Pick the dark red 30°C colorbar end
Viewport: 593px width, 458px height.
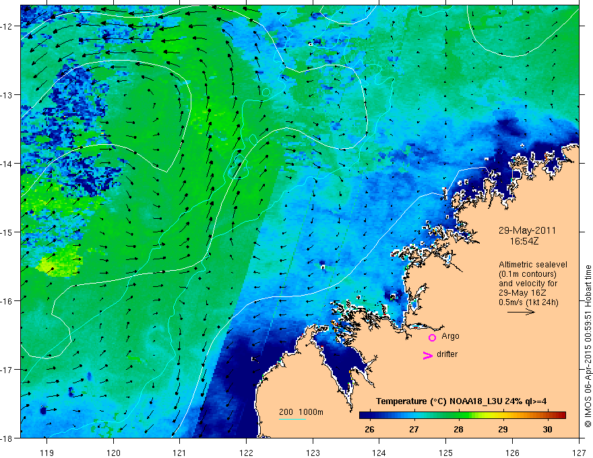click(x=561, y=415)
